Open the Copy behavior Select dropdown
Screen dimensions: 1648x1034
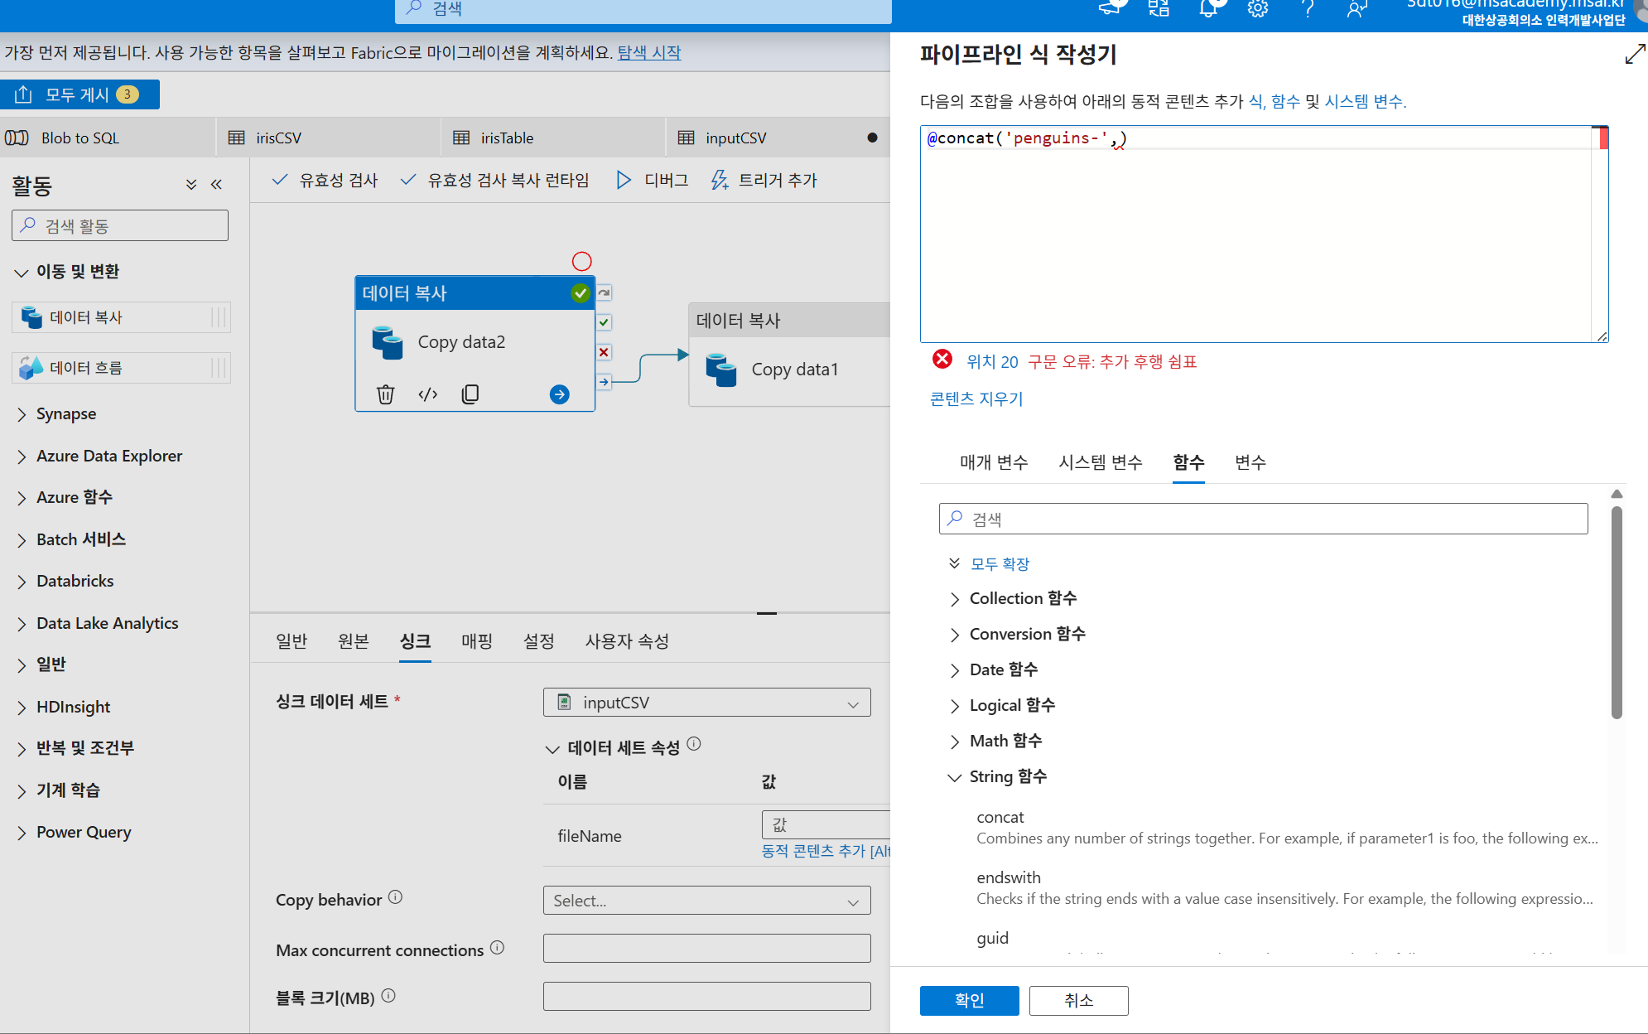(x=706, y=901)
